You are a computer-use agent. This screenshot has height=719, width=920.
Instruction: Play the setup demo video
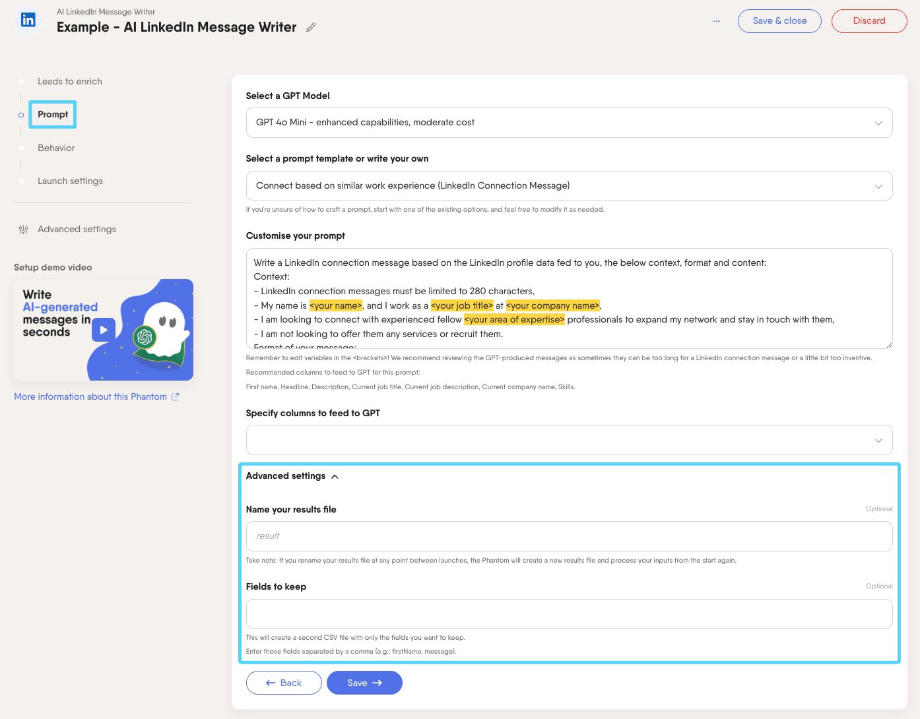pyautogui.click(x=104, y=330)
